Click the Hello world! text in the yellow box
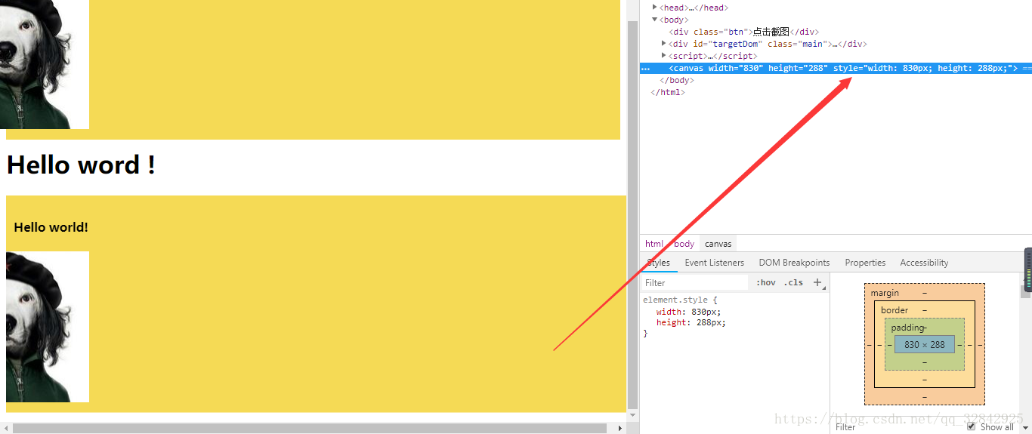Image resolution: width=1032 pixels, height=434 pixels. [x=51, y=227]
